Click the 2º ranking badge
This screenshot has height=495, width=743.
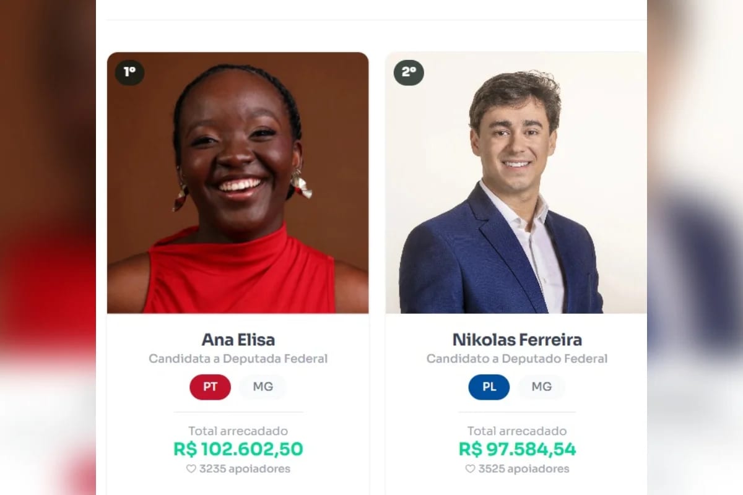point(409,72)
